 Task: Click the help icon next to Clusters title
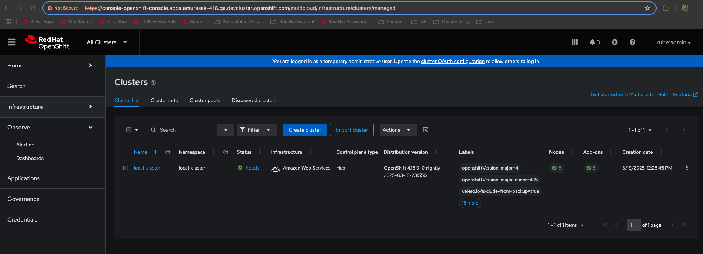[153, 83]
